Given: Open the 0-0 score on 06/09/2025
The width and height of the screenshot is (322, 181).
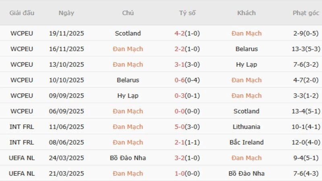Looking at the screenshot, I should pos(187,111).
